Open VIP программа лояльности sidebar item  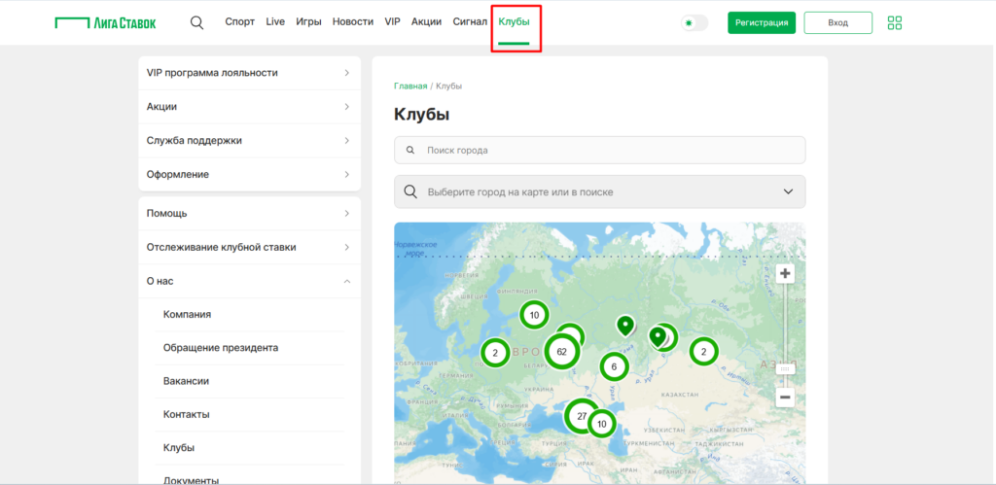[x=249, y=73]
